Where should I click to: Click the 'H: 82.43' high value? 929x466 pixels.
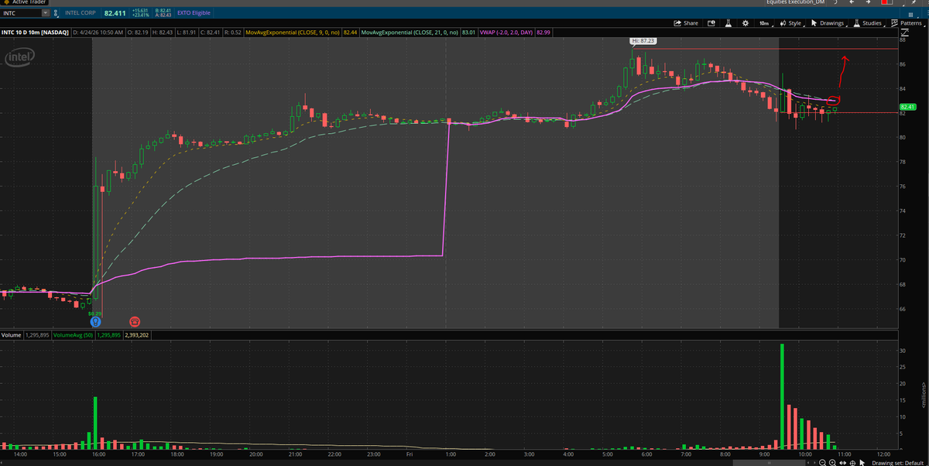tap(161, 33)
